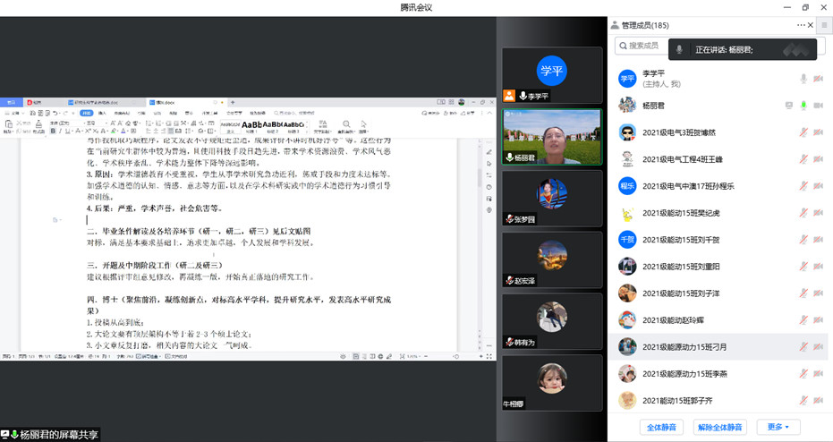Click the Bold button in WPS toolbar
833x442 pixels.
coord(54,131)
